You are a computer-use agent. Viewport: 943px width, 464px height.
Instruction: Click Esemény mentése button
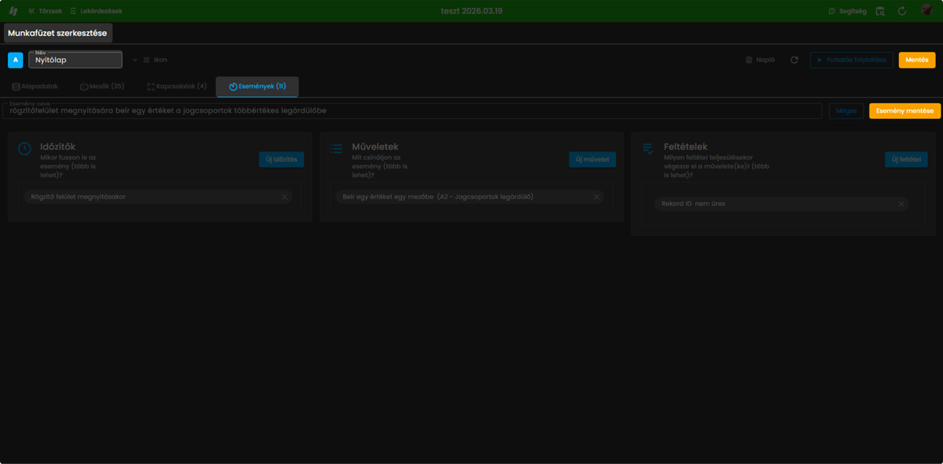point(905,111)
